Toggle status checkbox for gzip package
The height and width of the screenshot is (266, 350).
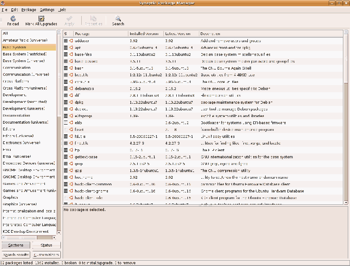click(66, 170)
